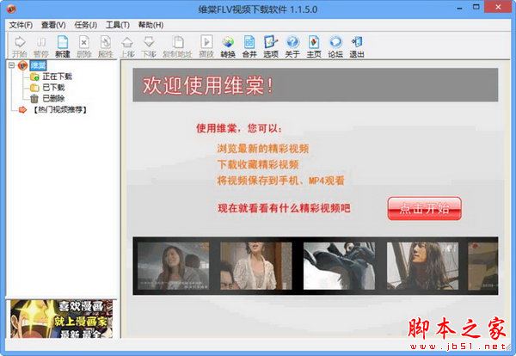
Task: Open the 任务(J) menu
Action: pyautogui.click(x=85, y=25)
